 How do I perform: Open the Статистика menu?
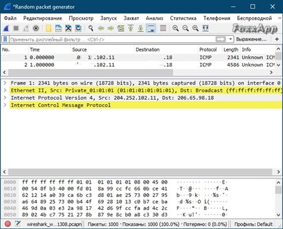(x=183, y=18)
